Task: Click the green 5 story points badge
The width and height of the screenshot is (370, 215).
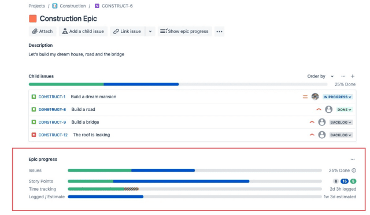Action: pyautogui.click(x=353, y=181)
